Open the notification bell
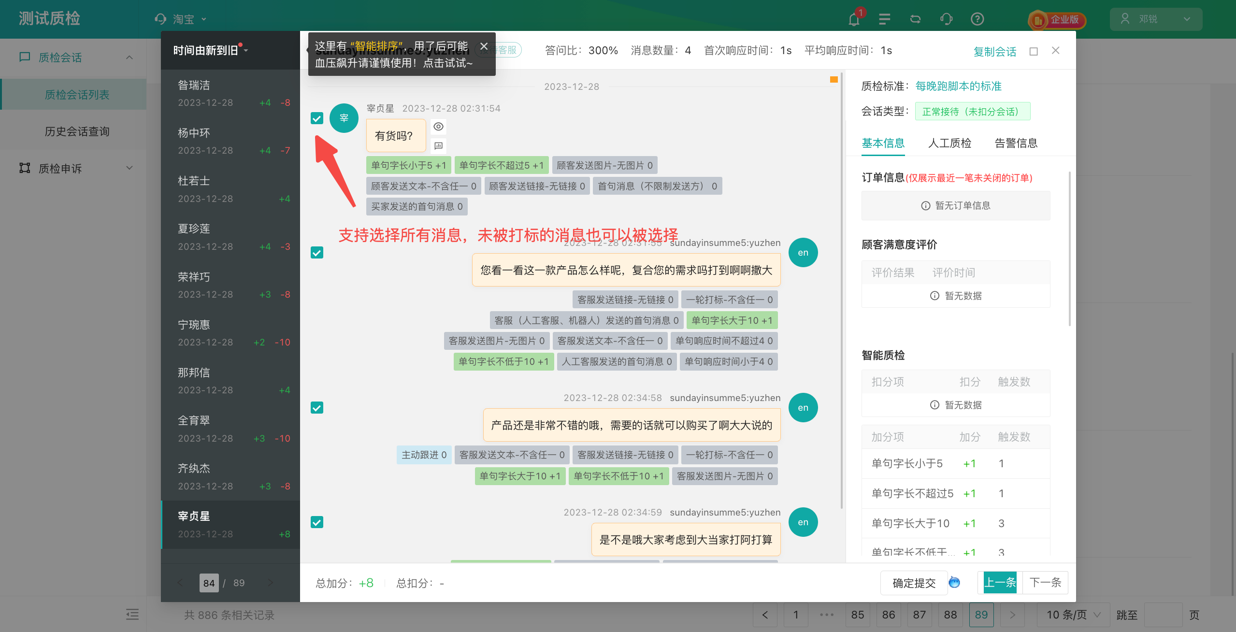 pos(854,19)
